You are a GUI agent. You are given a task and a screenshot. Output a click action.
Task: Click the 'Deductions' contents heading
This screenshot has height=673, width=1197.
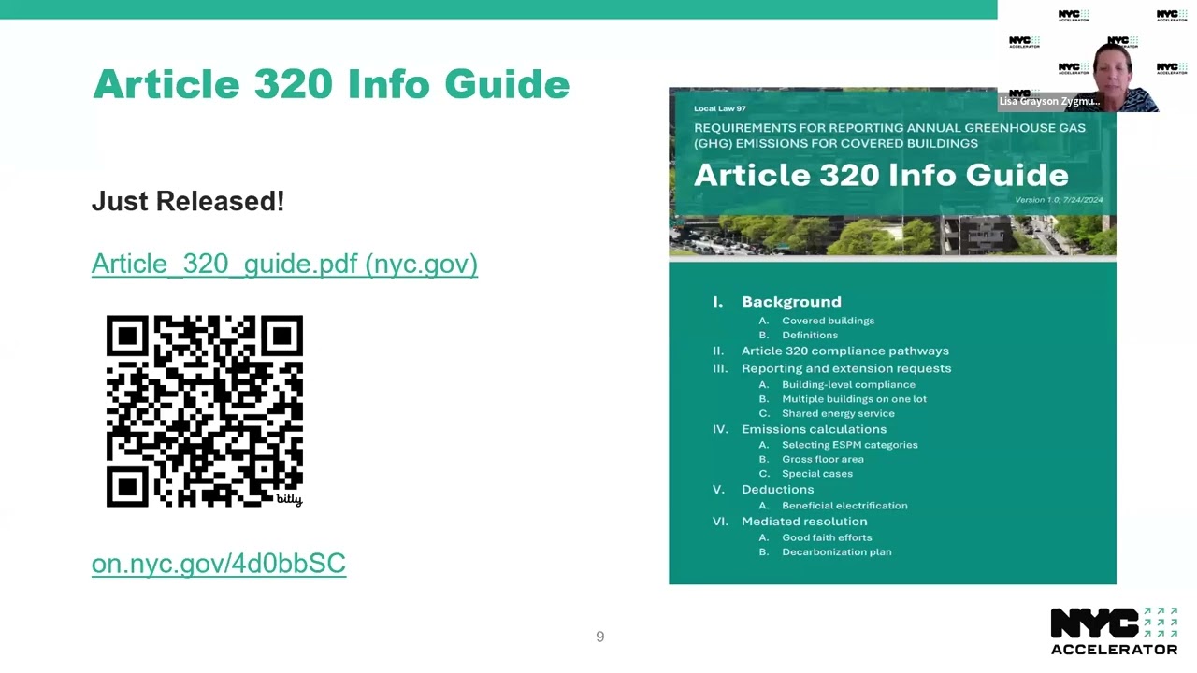tap(778, 489)
